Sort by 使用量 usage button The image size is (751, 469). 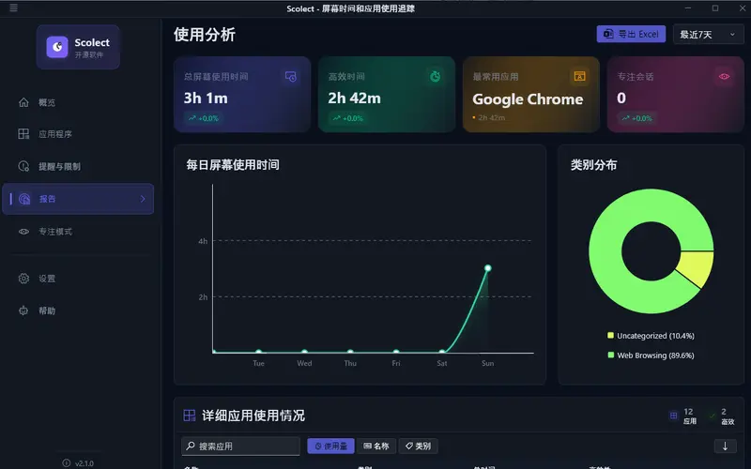pos(330,446)
